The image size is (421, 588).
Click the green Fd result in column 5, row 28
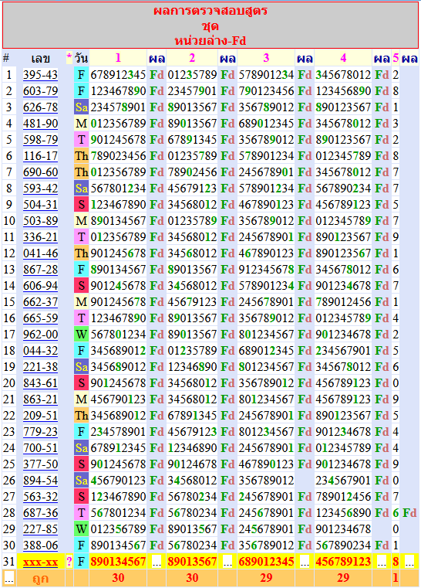pyautogui.click(x=409, y=512)
